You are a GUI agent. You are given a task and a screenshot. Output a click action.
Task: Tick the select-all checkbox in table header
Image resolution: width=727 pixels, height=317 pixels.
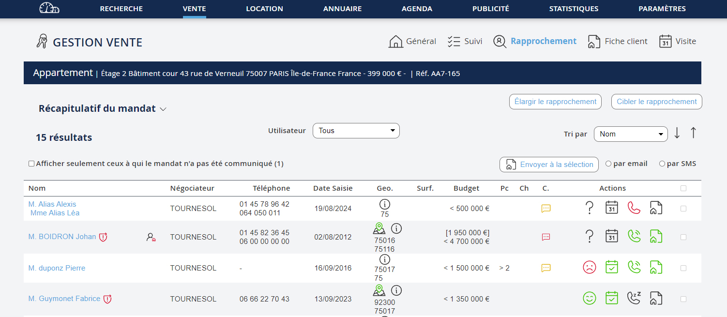[x=683, y=188]
